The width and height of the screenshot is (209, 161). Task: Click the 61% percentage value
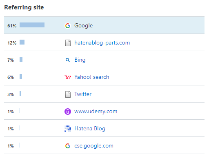click(12, 26)
